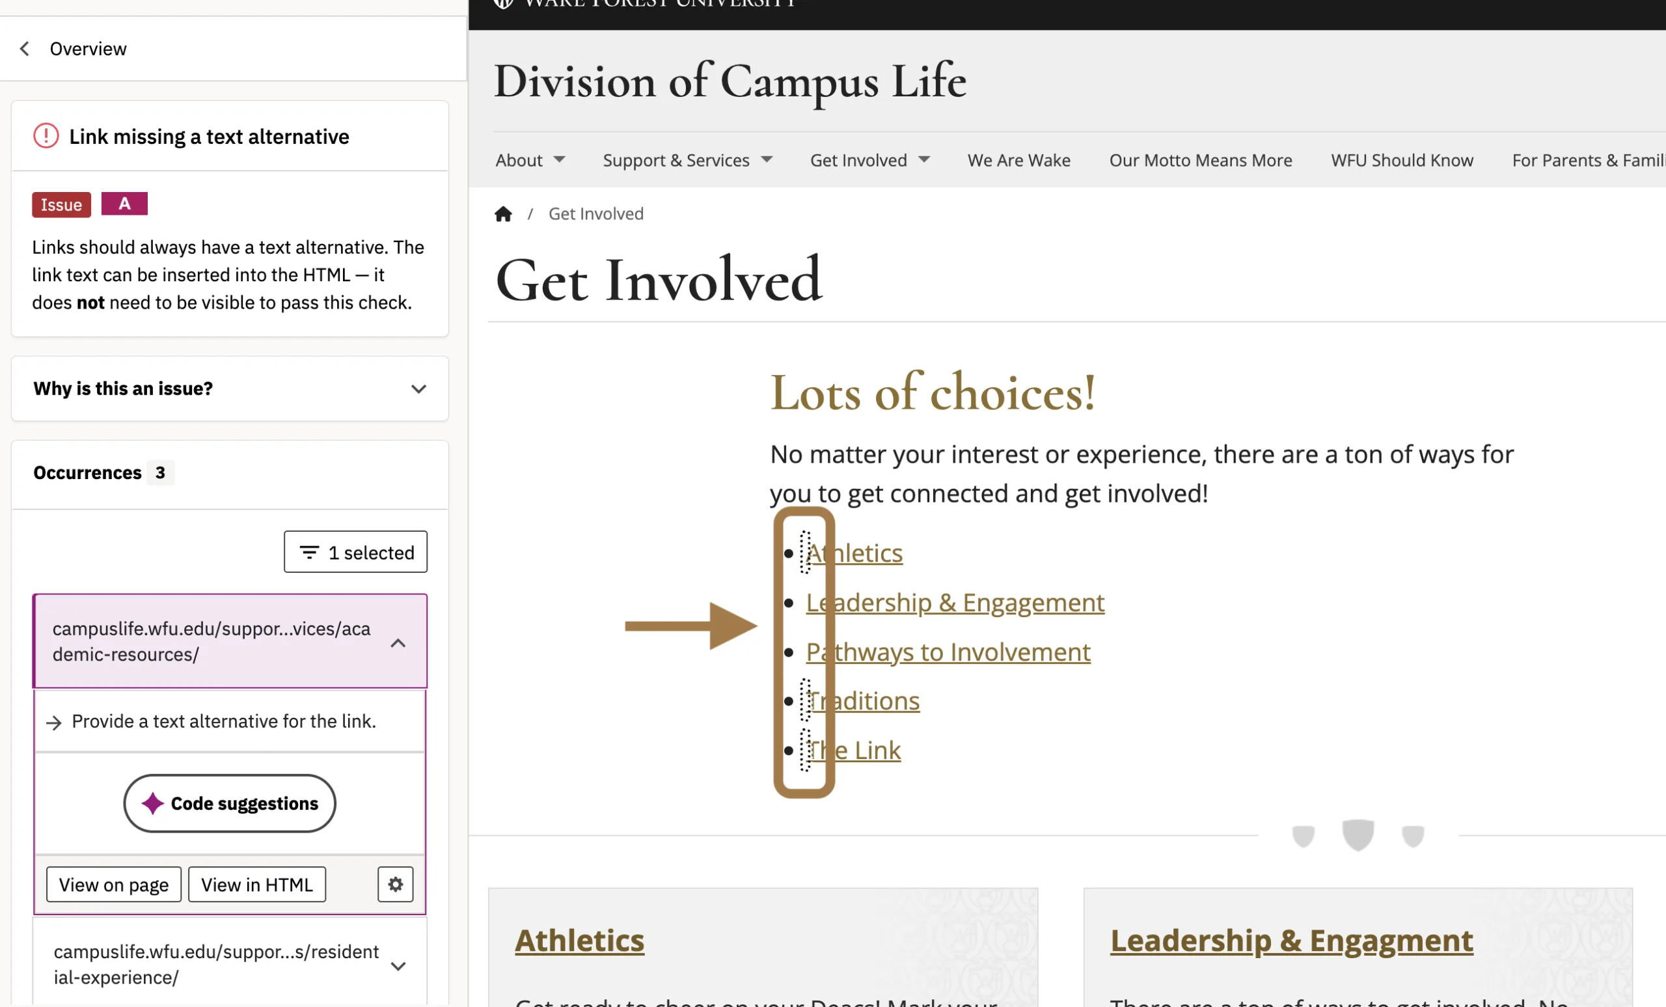1666x1007 pixels.
Task: Open For Parents & Families menu item
Action: click(x=1589, y=160)
